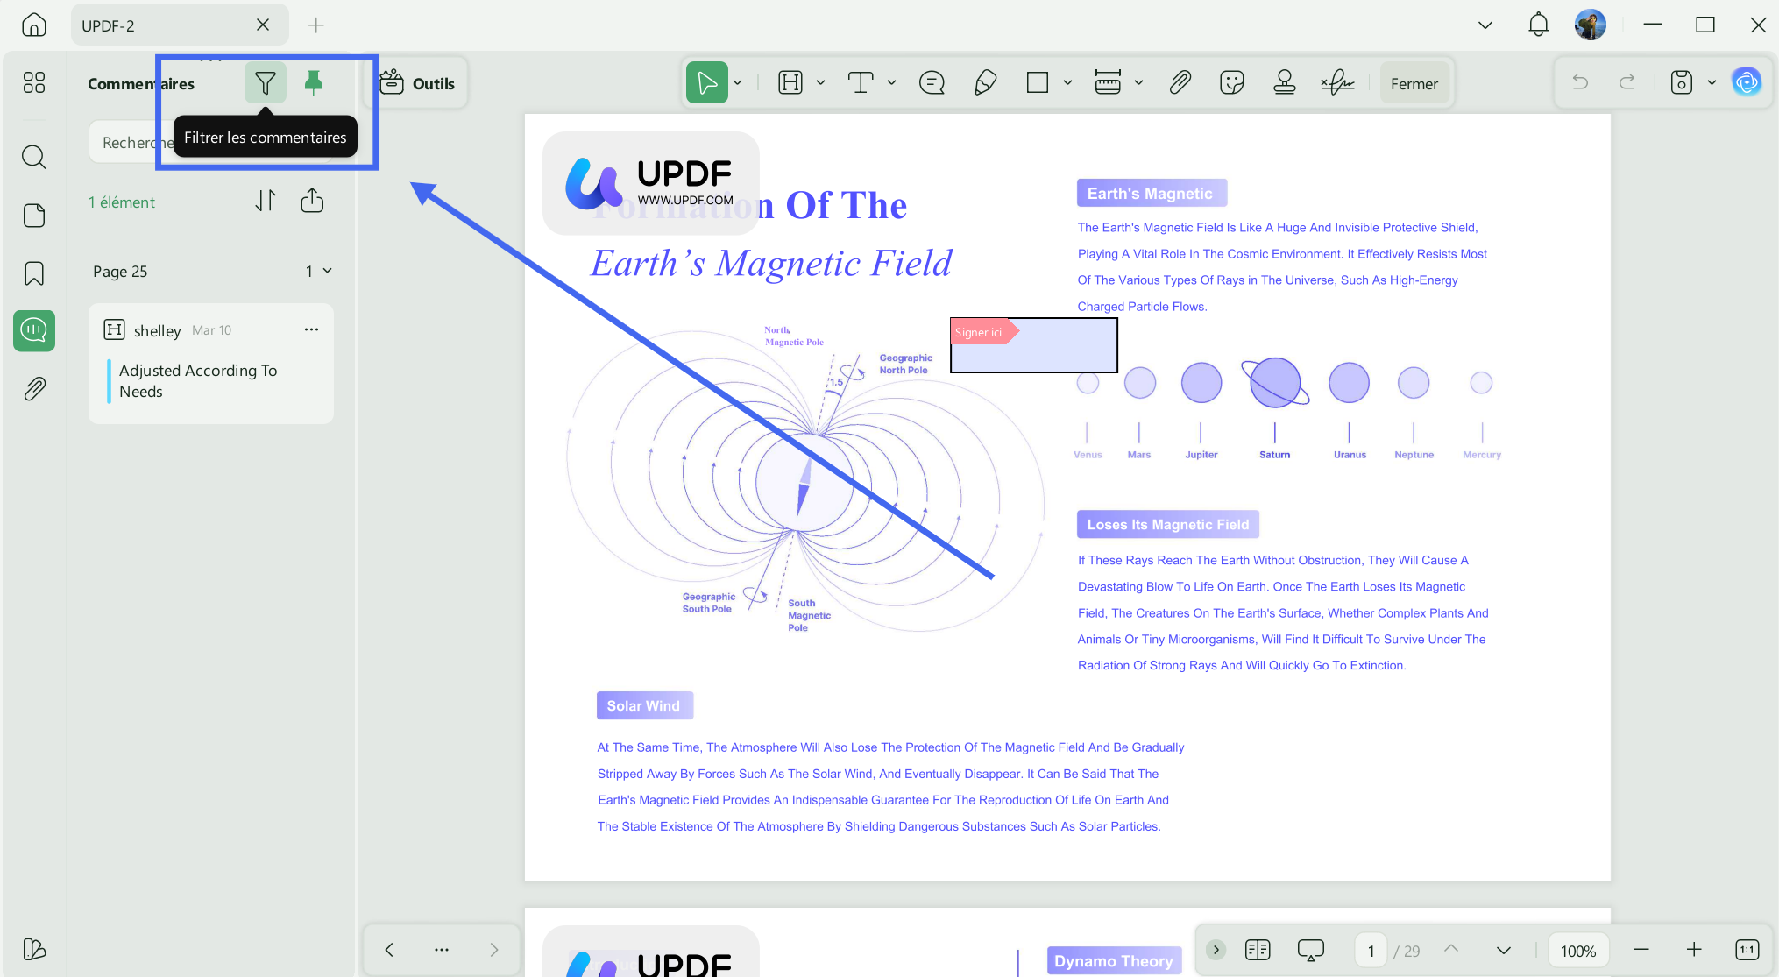The height and width of the screenshot is (977, 1779).
Task: Click the '1 élément' count label
Action: [122, 202]
